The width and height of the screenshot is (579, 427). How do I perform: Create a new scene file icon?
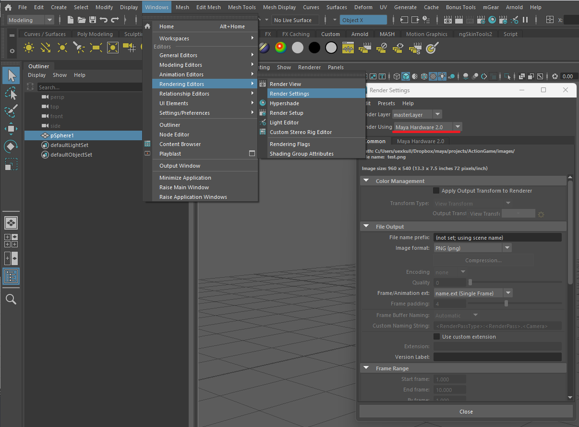click(70, 20)
